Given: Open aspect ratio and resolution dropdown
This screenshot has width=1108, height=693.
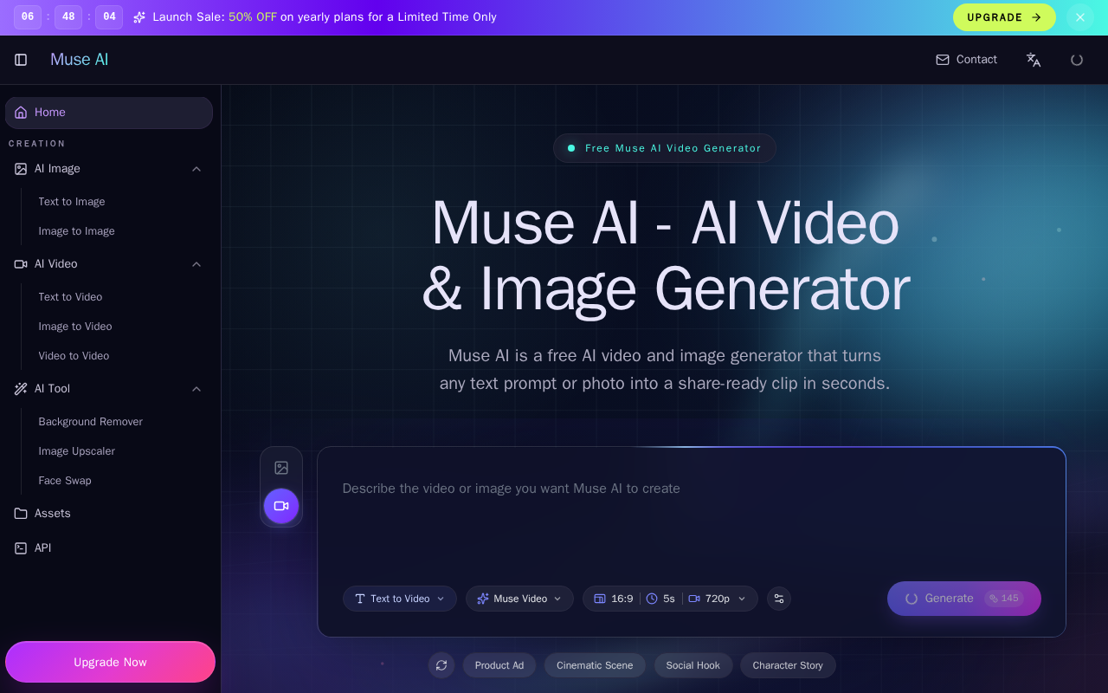Looking at the screenshot, I should coord(670,599).
